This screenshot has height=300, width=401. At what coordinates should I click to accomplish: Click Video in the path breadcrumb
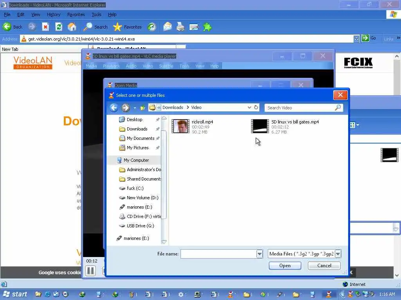click(196, 107)
